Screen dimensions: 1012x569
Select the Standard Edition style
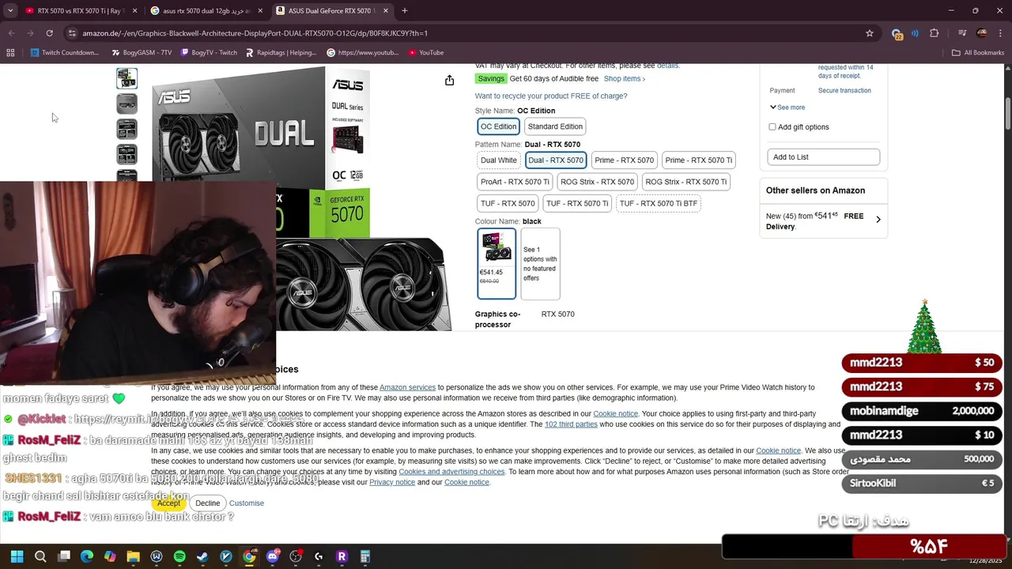(x=555, y=126)
